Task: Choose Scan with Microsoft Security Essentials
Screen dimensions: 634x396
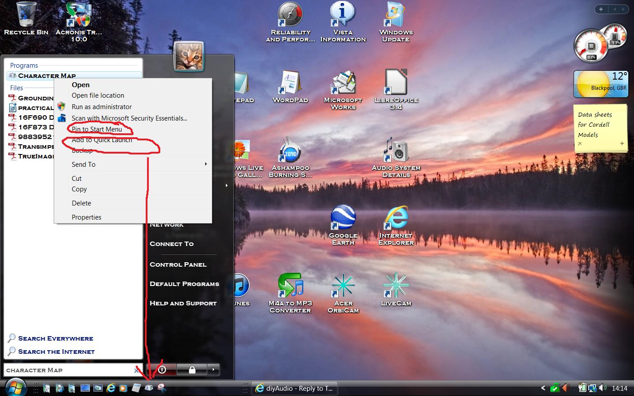Action: click(x=129, y=118)
